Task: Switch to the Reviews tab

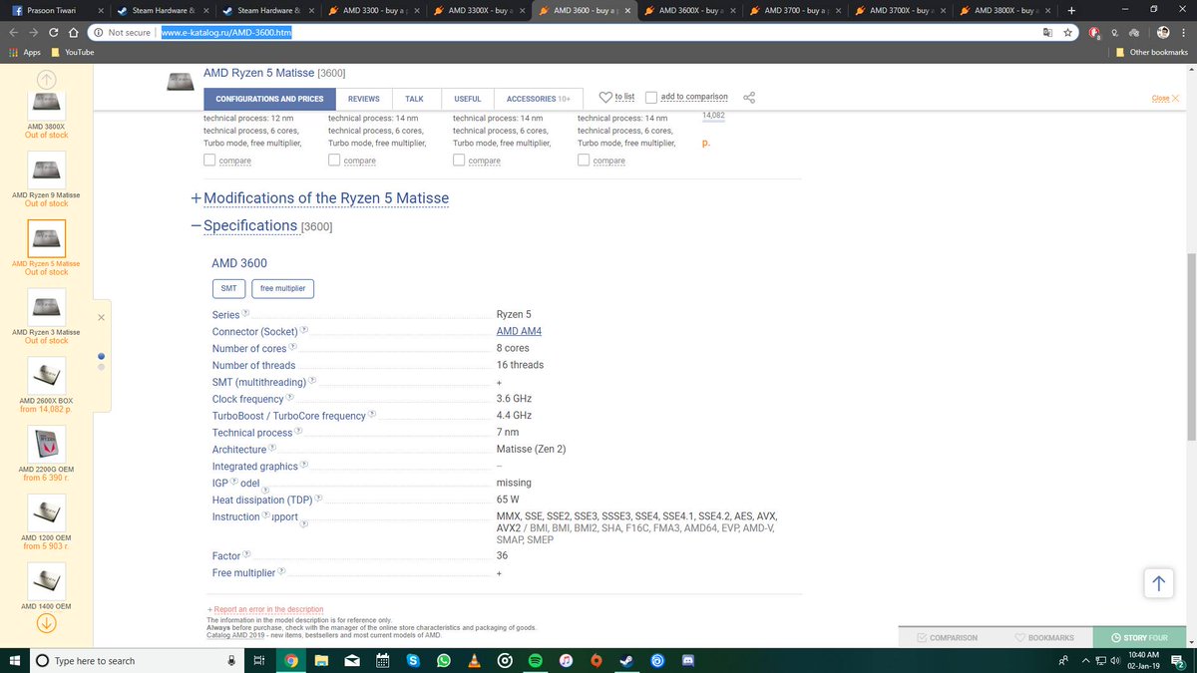Action: click(x=364, y=99)
